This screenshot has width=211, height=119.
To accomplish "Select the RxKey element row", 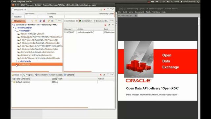I will coord(32,34).
